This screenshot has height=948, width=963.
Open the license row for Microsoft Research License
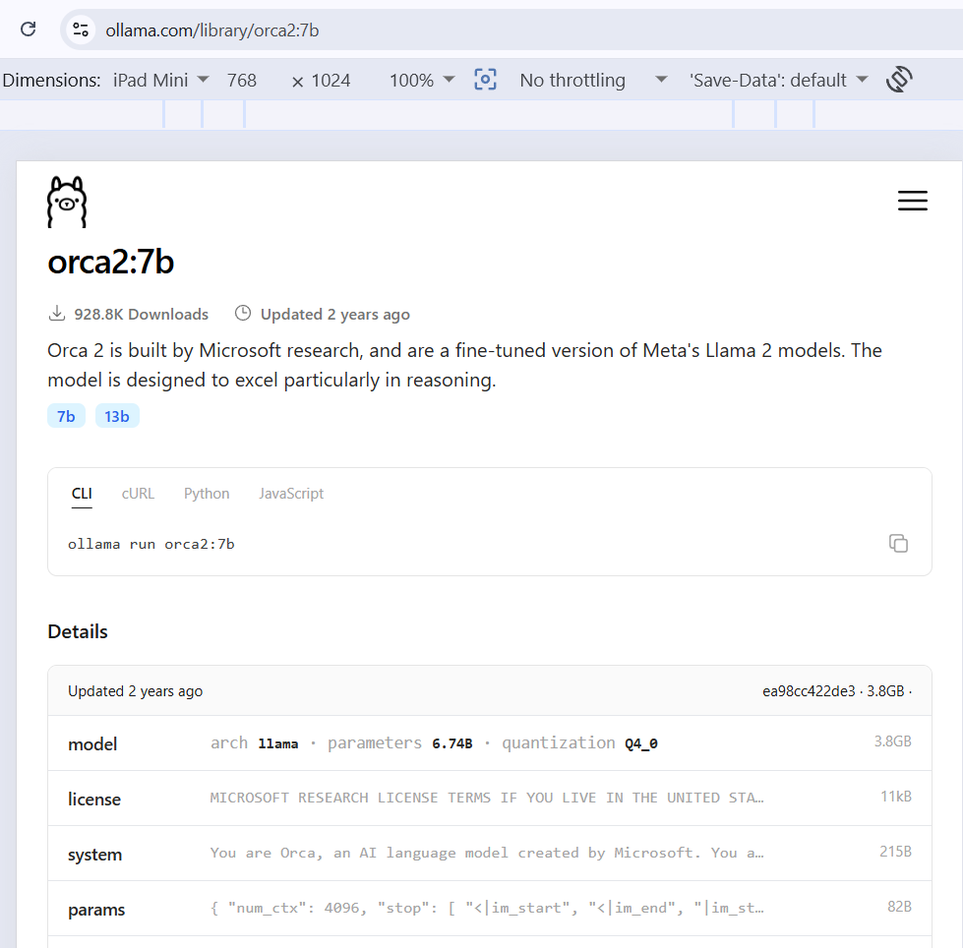click(490, 799)
